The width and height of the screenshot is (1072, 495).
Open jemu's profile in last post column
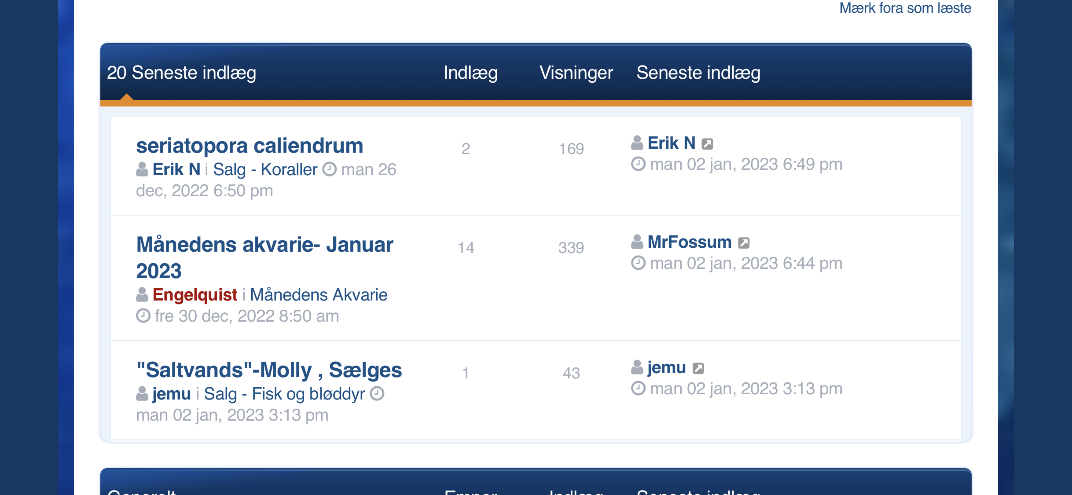point(666,367)
